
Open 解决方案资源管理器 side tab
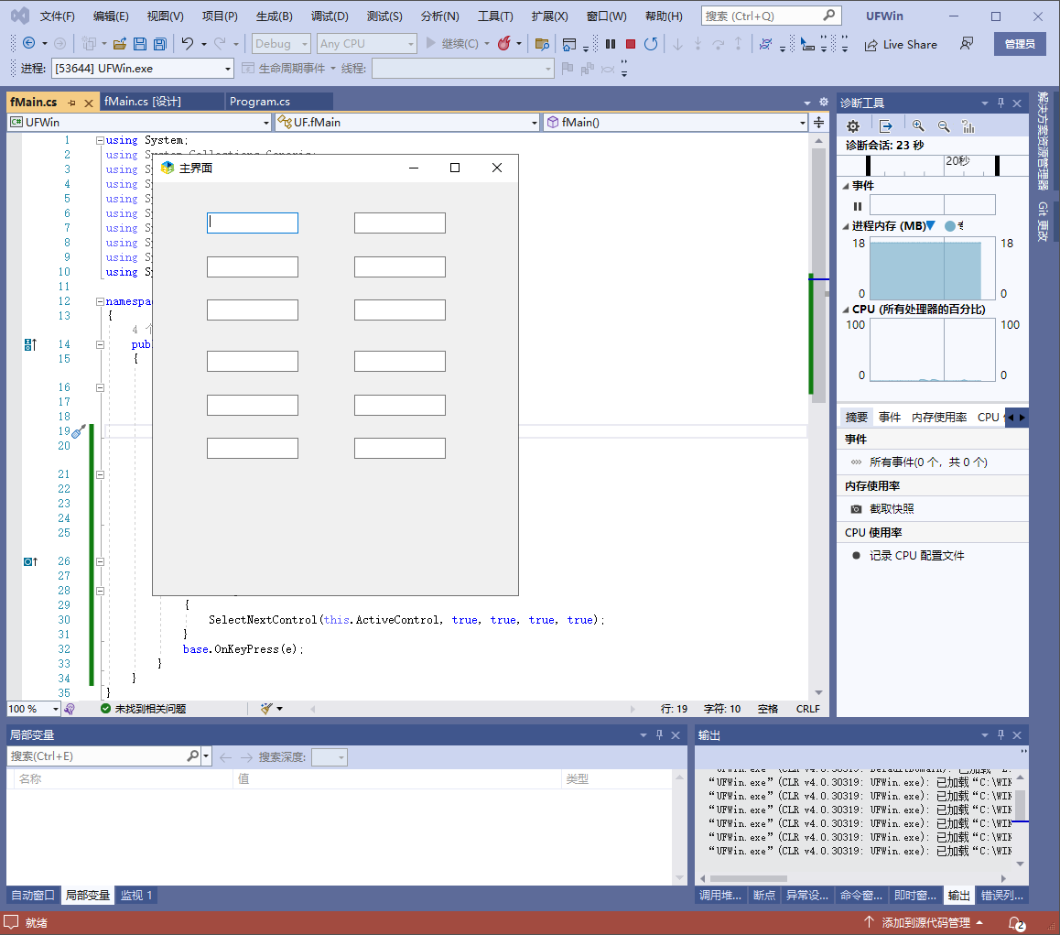point(1044,141)
